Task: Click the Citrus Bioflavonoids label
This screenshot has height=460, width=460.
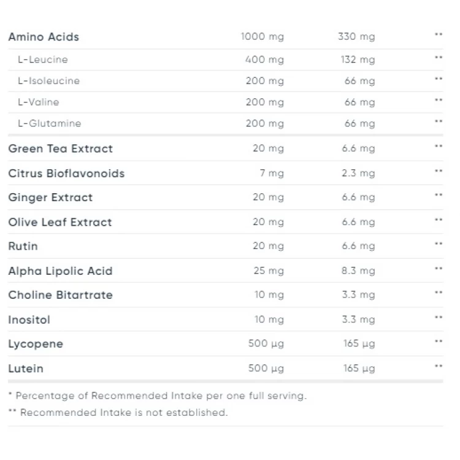Action: point(67,174)
